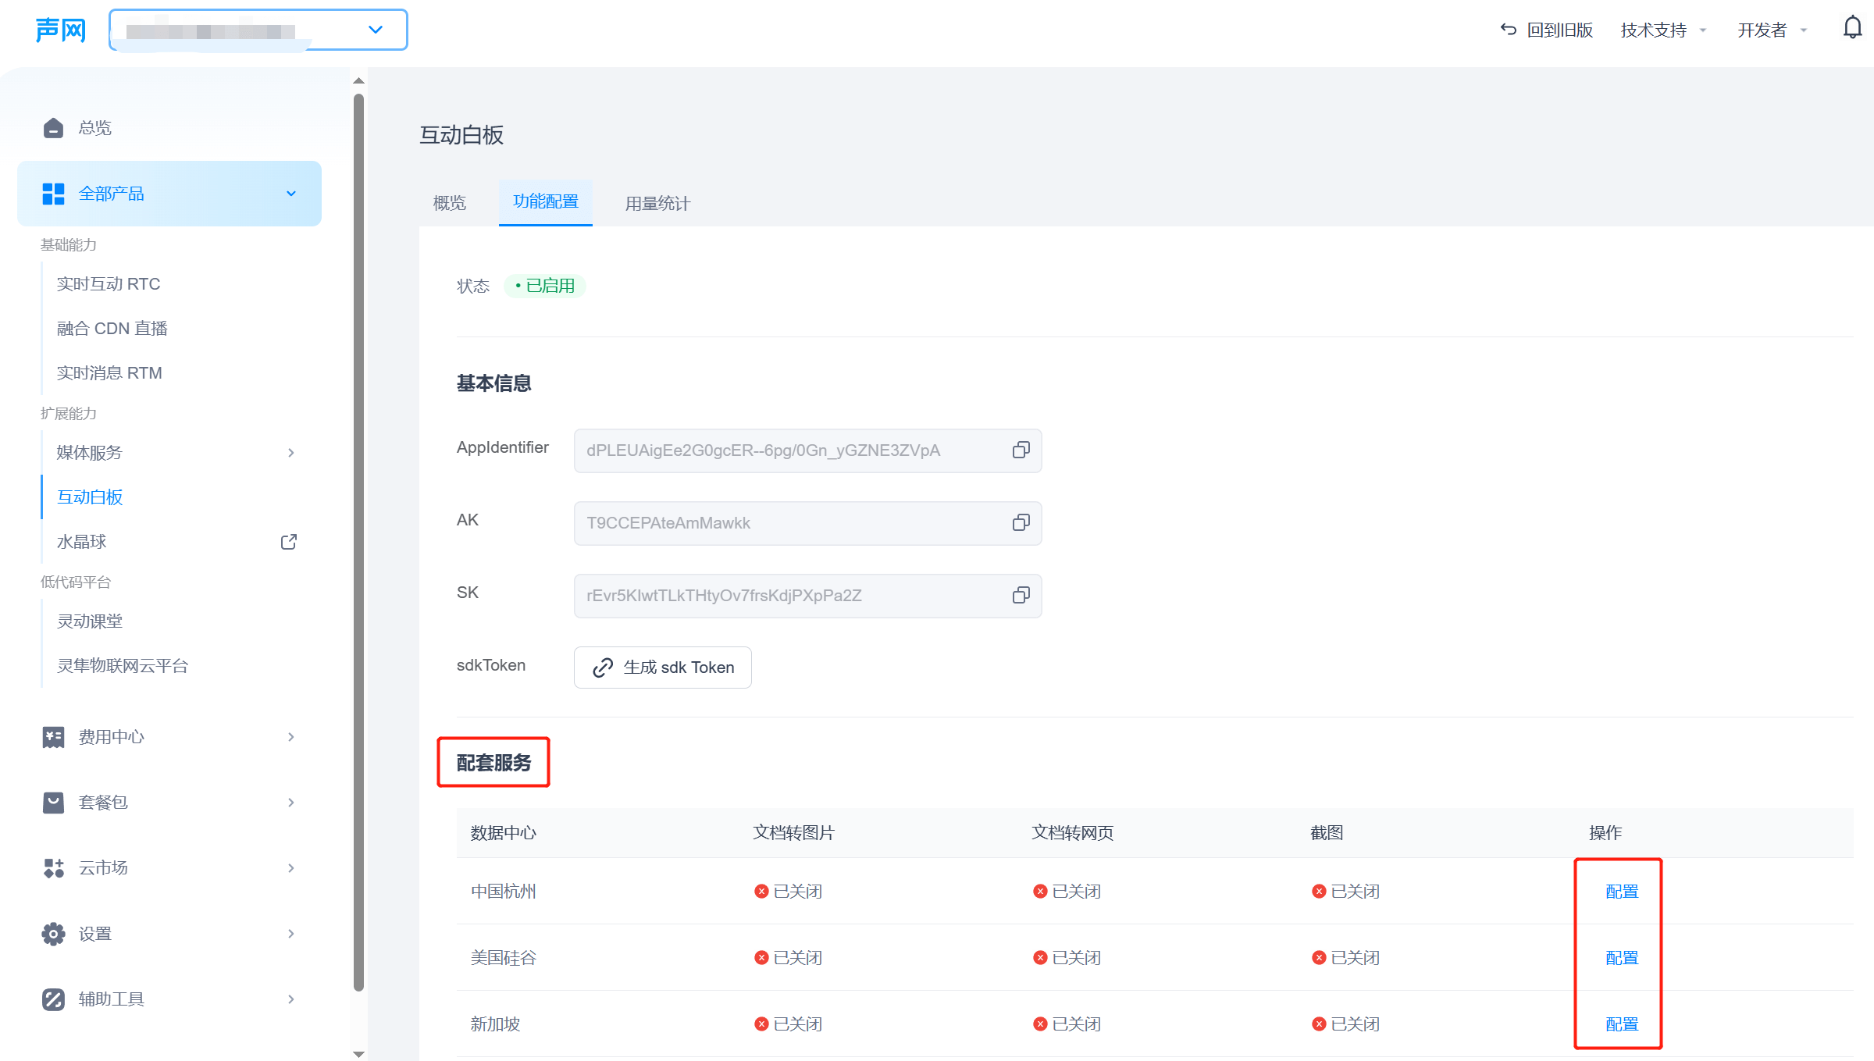
Task: Click the 数据中心 column header
Action: point(504,833)
